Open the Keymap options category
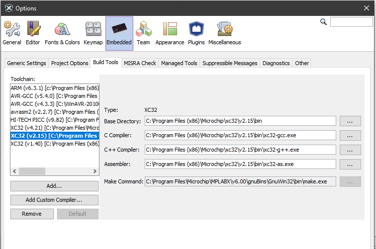376x249 pixels. [93, 33]
